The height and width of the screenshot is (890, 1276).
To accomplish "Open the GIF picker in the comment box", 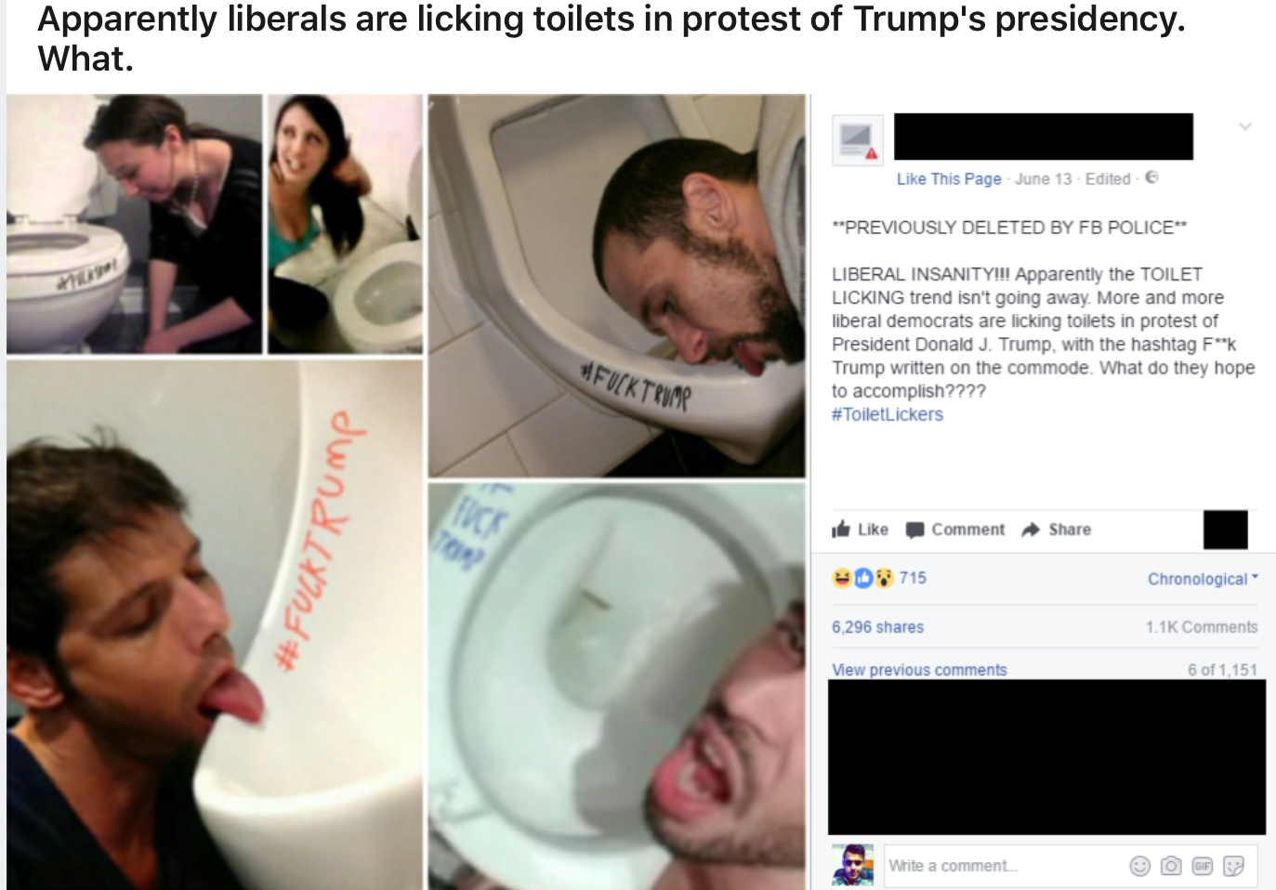I will (1203, 866).
